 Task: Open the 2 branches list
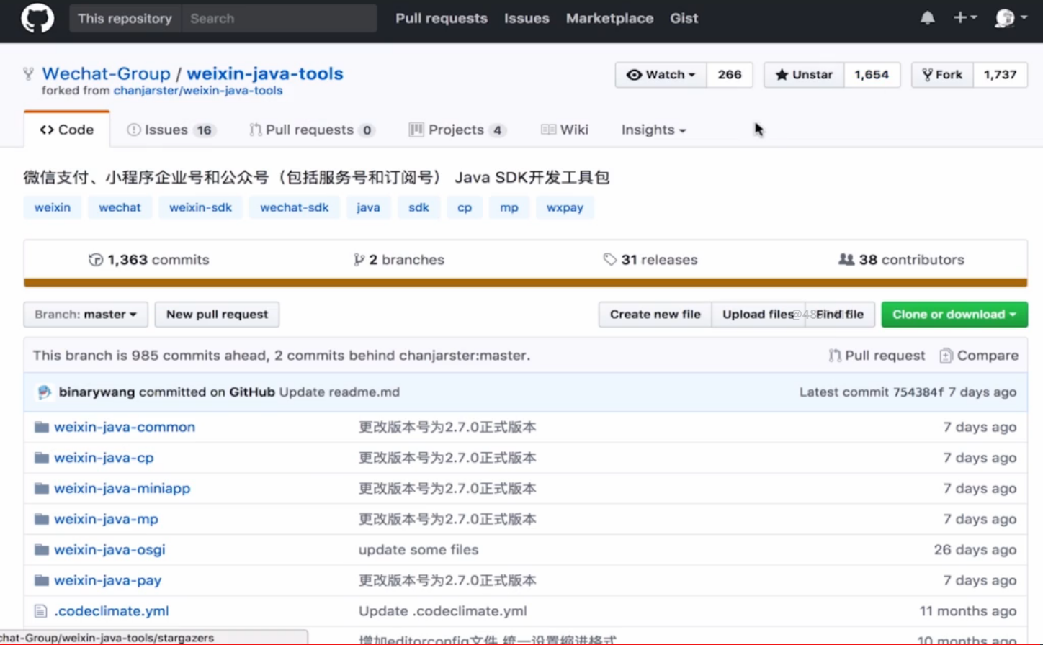[399, 260]
